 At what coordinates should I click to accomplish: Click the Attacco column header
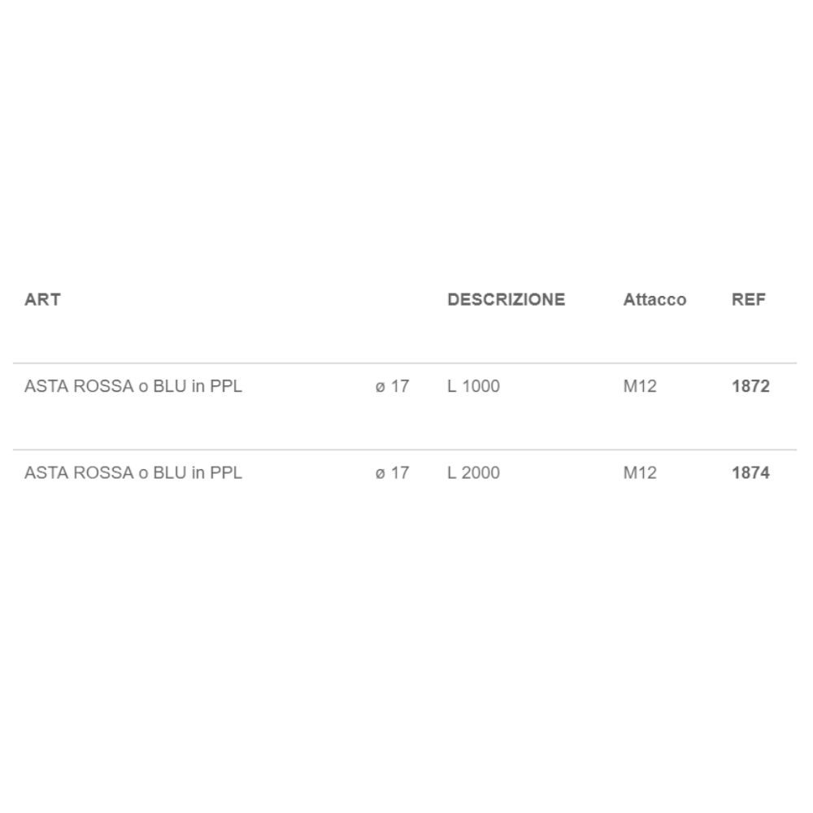pos(654,299)
